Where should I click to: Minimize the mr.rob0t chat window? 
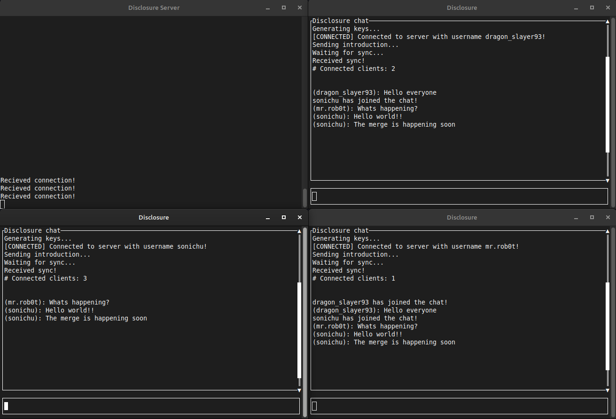tap(576, 218)
